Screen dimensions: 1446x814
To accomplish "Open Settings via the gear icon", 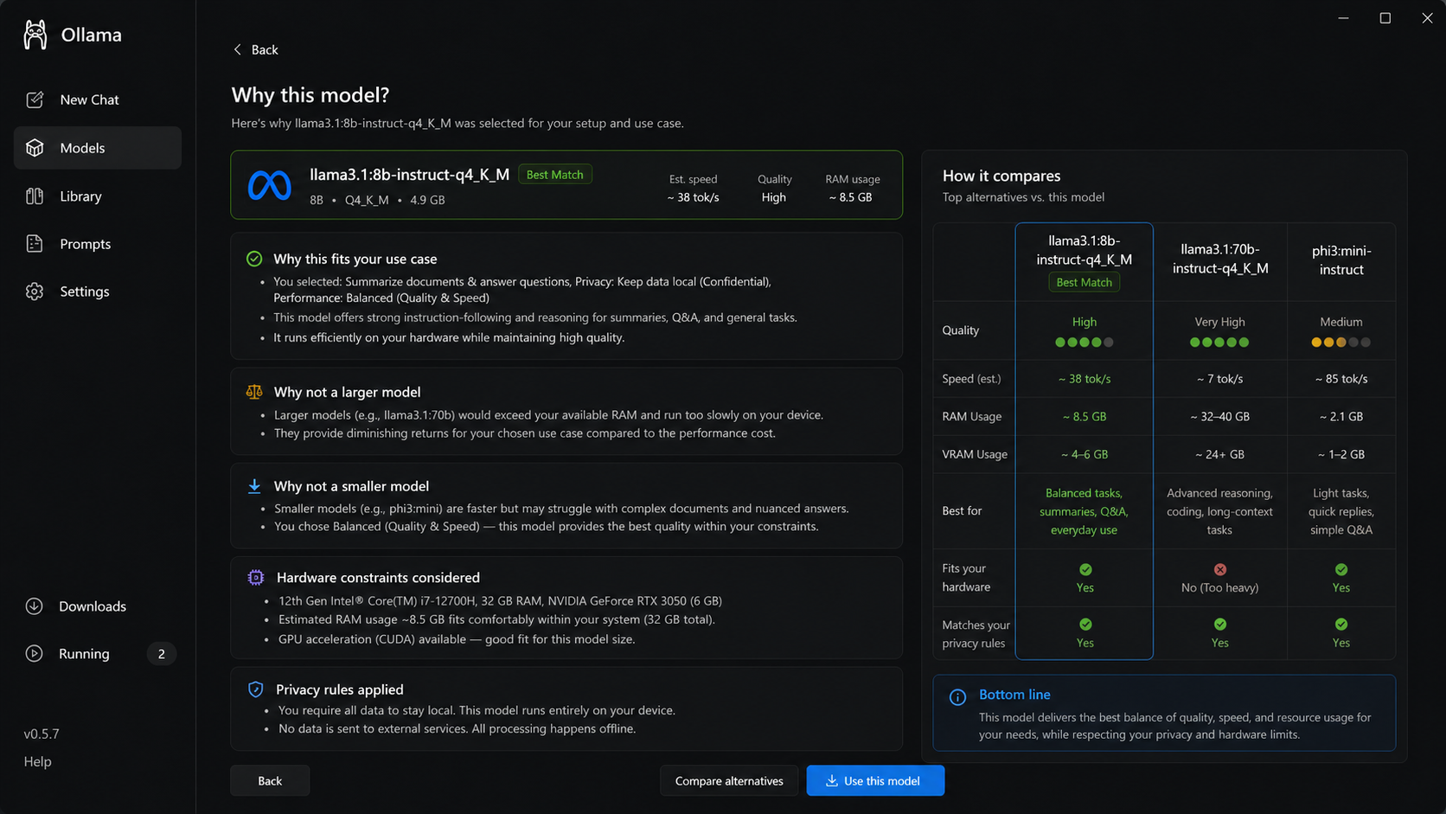I will [35, 292].
